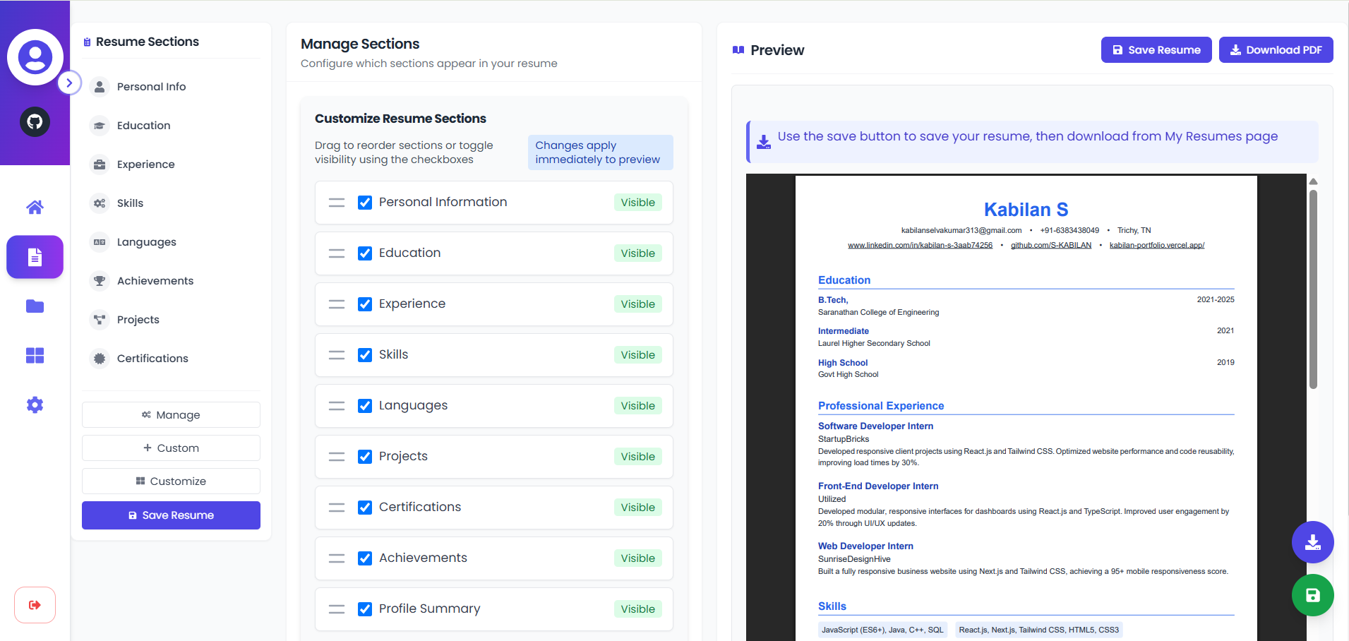1349x641 pixels.
Task: Open the resume editor document icon
Action: [x=34, y=257]
